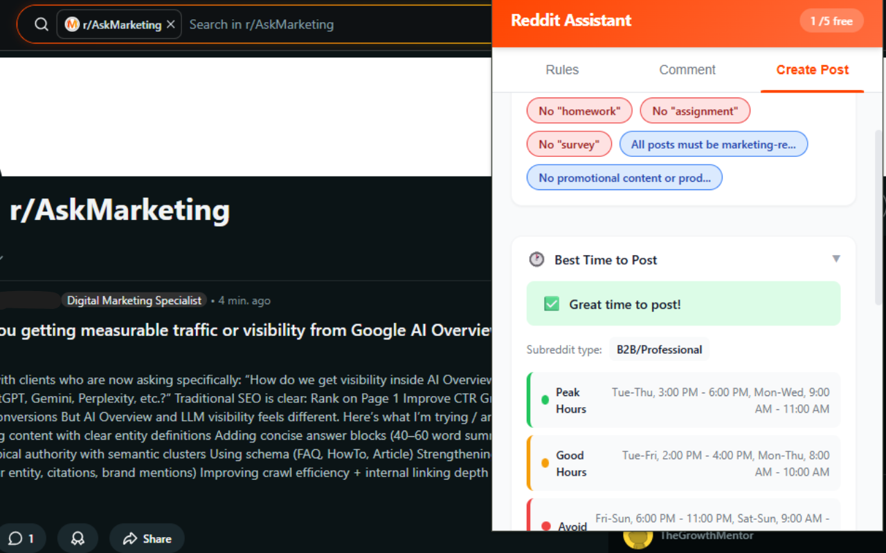The image size is (886, 553).
Task: Switch to the Rules tab
Action: pos(561,69)
